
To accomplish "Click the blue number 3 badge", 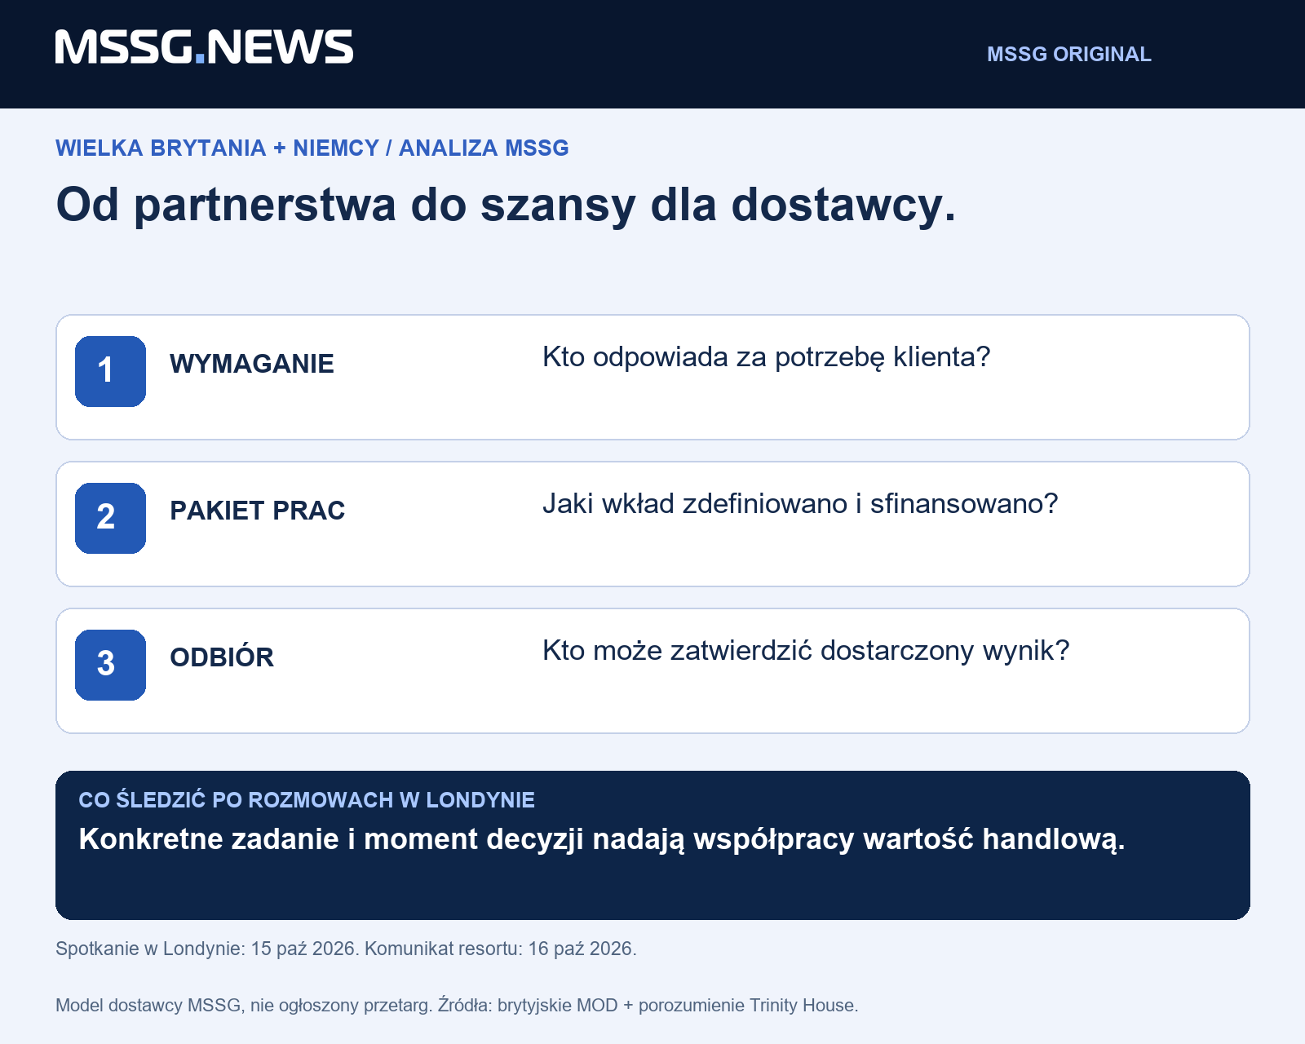I will click(x=110, y=665).
